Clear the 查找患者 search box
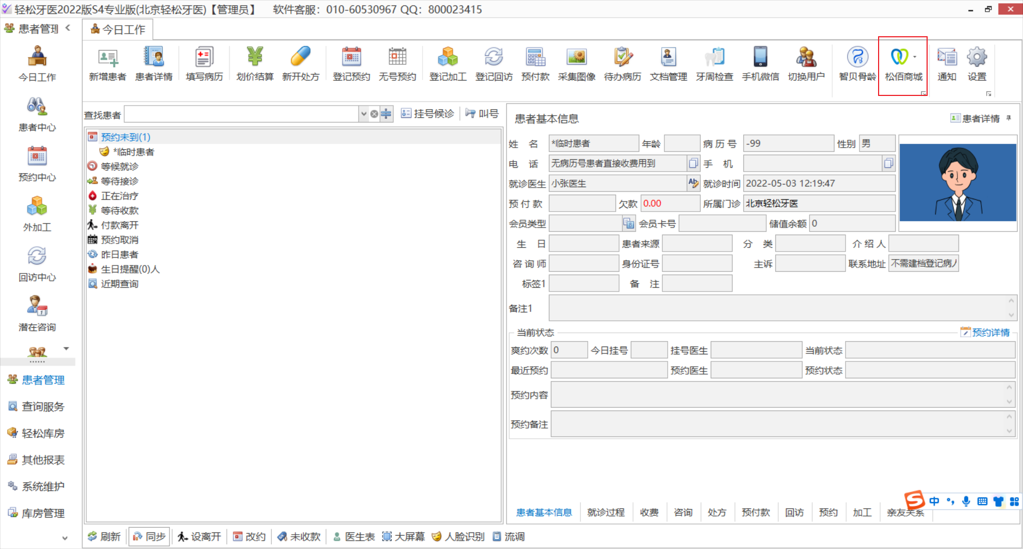The height and width of the screenshot is (549, 1023). coord(374,114)
